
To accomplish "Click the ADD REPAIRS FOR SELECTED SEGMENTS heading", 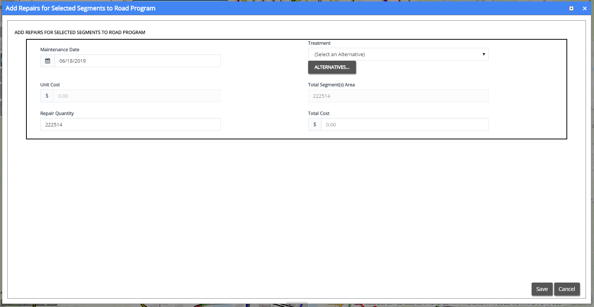I will (80, 32).
